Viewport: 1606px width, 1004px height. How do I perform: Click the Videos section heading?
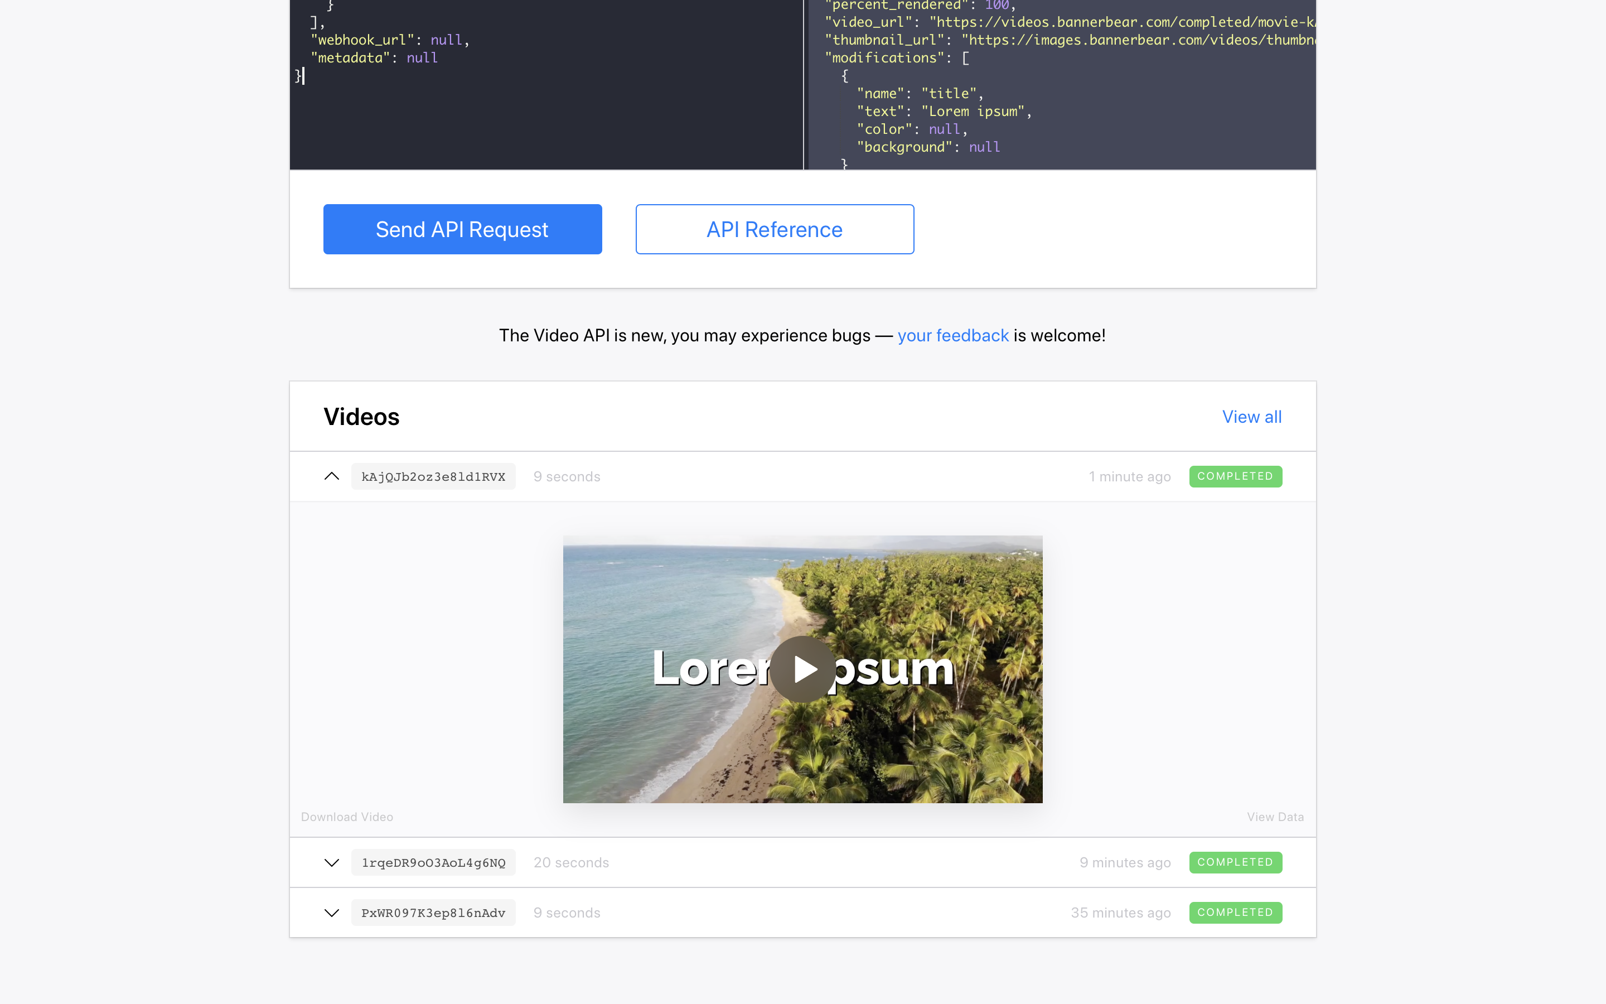point(361,416)
